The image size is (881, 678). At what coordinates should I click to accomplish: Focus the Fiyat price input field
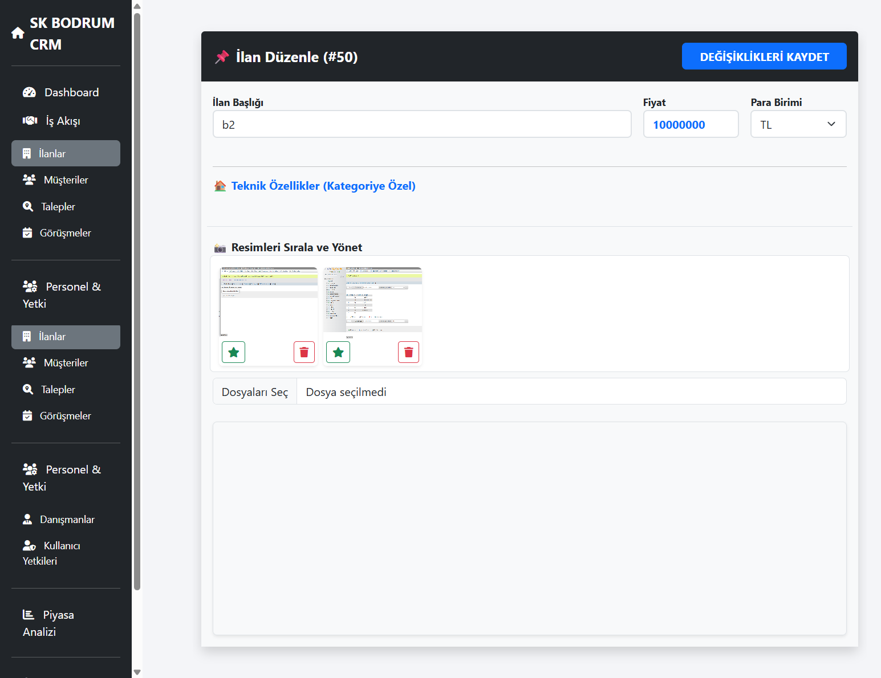point(690,124)
